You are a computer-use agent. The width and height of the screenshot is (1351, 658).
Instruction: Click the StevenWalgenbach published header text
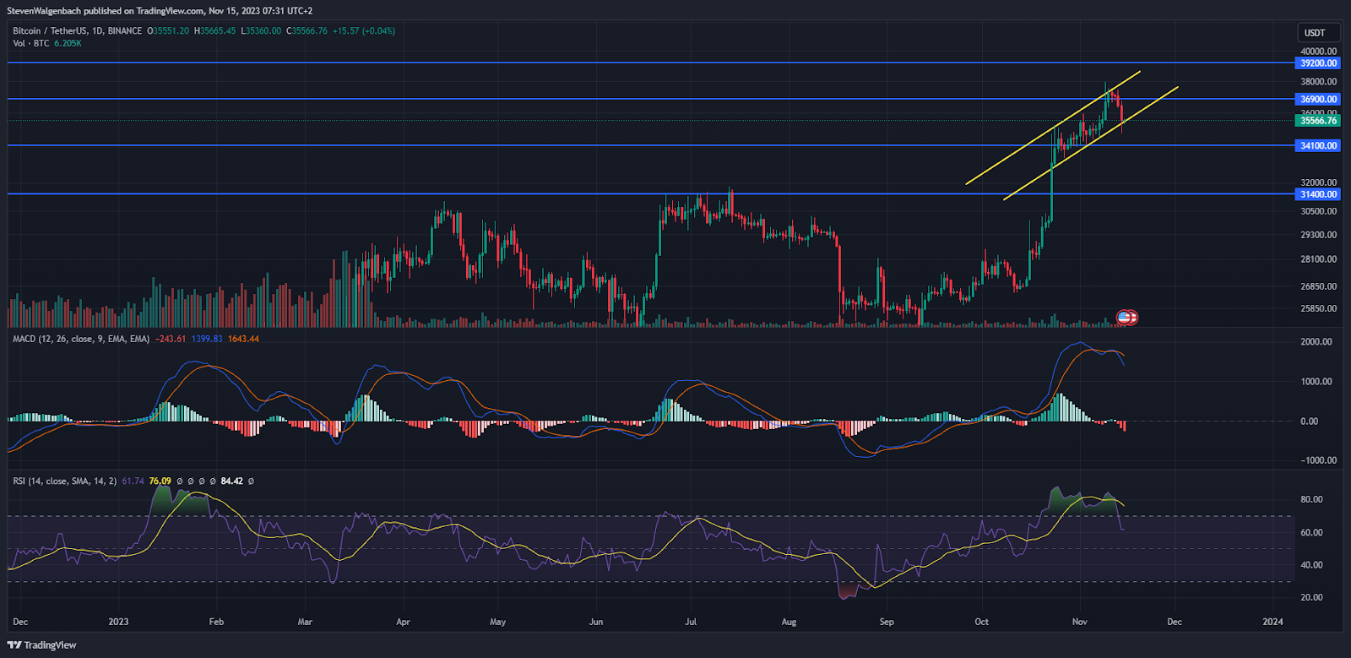point(160,11)
